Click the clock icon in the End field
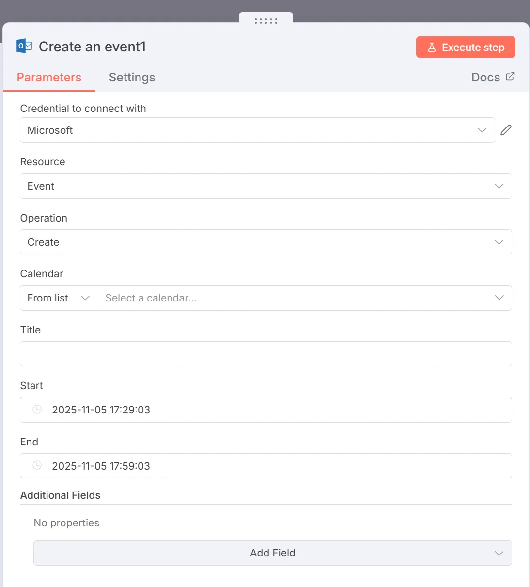Screen dimensions: 530x587 [x=37, y=465]
